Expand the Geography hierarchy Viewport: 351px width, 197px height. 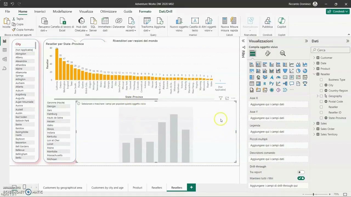coord(318,96)
